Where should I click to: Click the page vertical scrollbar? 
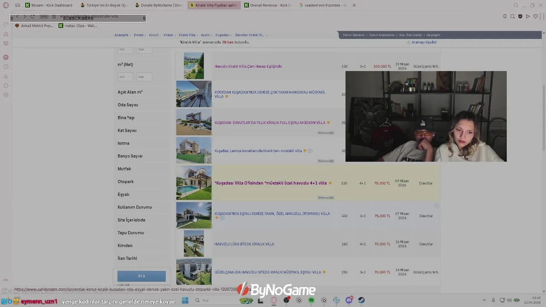coord(543,117)
